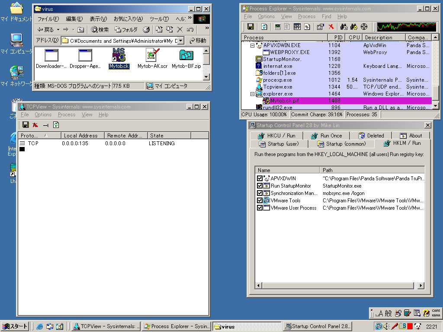Image resolution: width=443 pixels, height=332 pixels.
Task: Open the address bar dropdown
Action: tap(180, 41)
